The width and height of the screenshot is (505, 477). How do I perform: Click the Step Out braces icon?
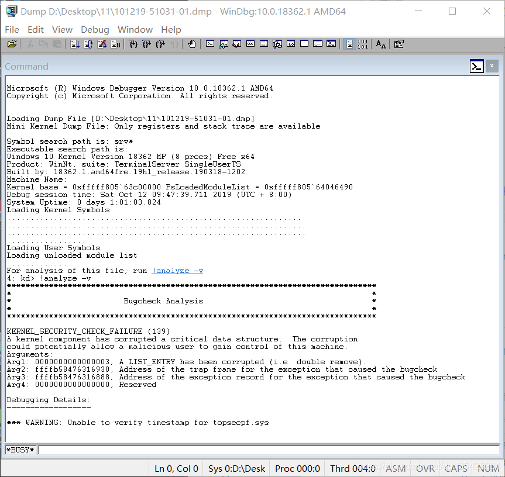point(160,44)
